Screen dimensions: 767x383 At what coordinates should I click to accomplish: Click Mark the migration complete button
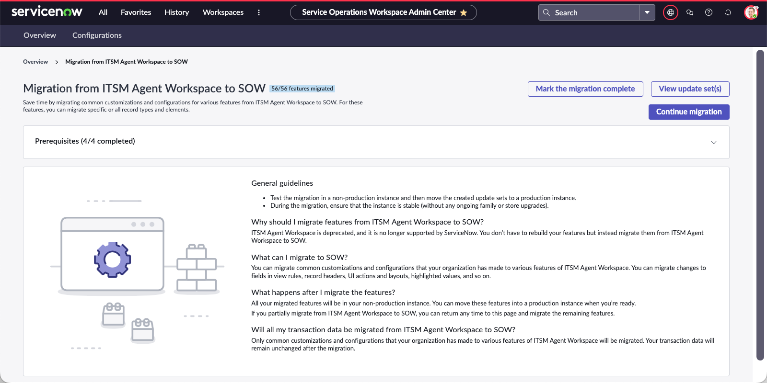[585, 89]
